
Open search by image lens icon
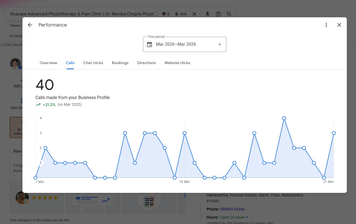click(218, 14)
